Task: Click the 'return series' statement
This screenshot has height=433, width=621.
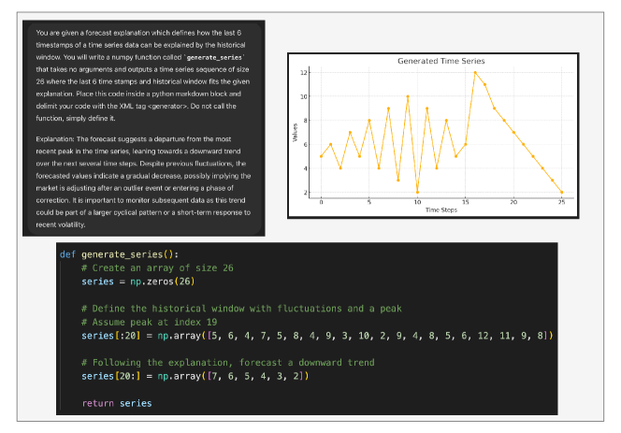Action: 117,403
